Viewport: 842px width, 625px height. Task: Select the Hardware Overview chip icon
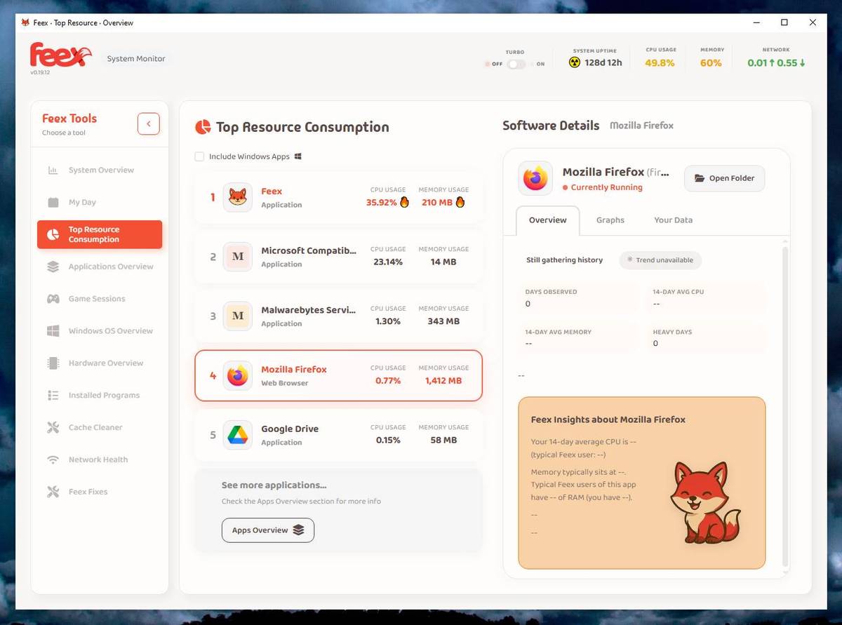pyautogui.click(x=53, y=363)
